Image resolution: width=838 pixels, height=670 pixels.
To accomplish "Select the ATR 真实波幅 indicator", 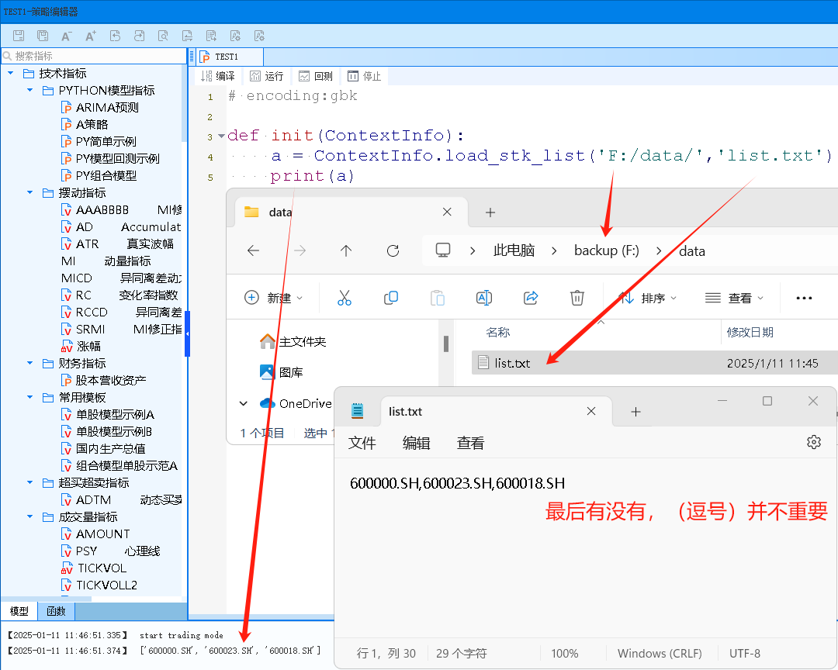I will pyautogui.click(x=118, y=244).
